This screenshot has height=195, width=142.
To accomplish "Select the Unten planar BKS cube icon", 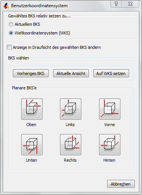I will tap(32, 145).
